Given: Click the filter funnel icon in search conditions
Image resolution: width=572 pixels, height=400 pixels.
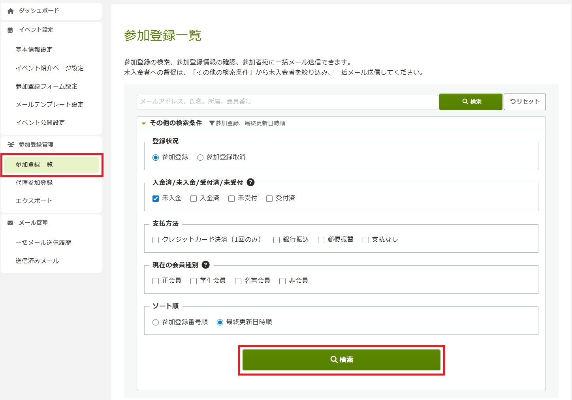Looking at the screenshot, I should [x=212, y=123].
